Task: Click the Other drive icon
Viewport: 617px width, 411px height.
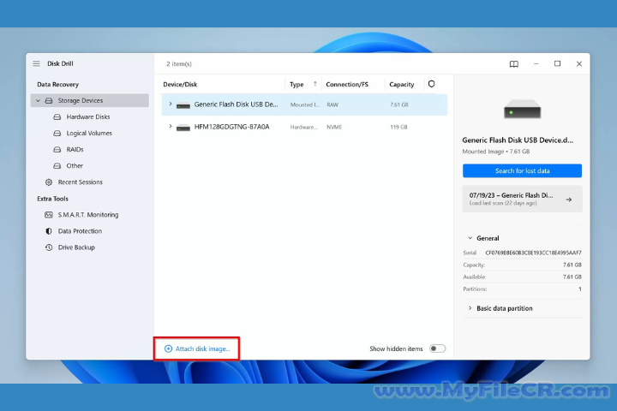Action: (57, 166)
